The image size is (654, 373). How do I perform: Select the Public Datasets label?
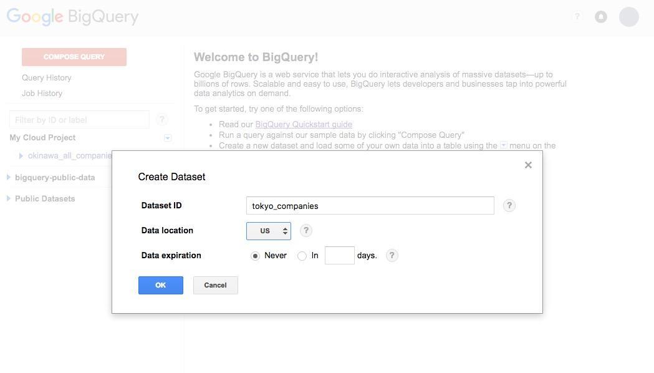[45, 198]
